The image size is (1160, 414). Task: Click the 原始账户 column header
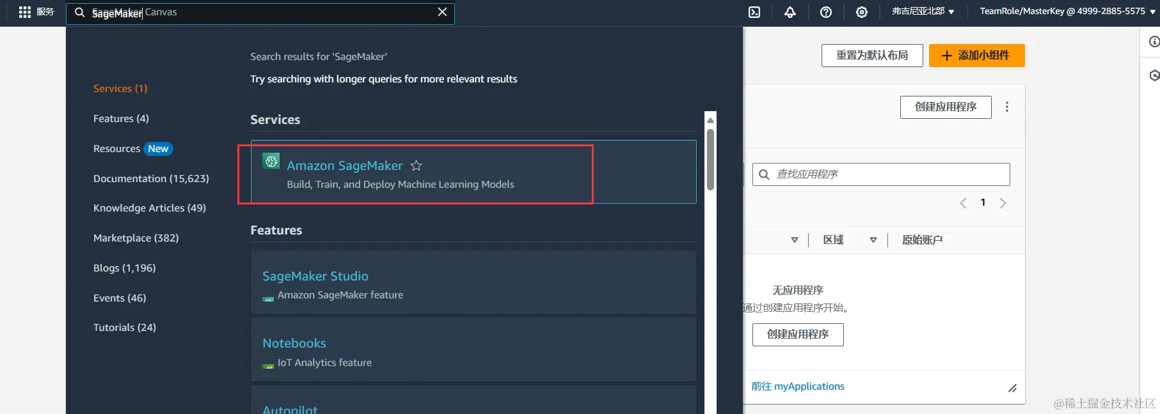922,240
